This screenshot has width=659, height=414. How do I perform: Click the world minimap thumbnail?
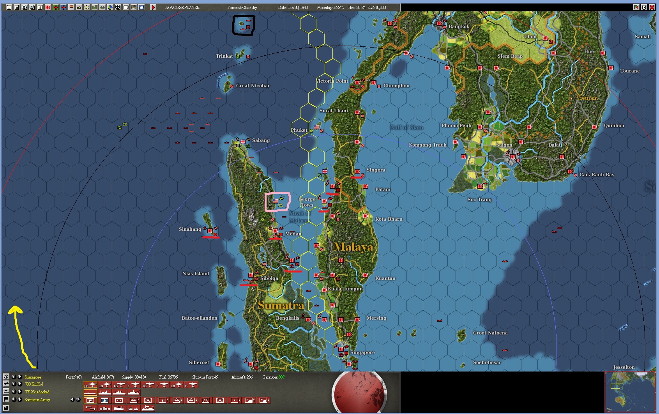point(630,392)
